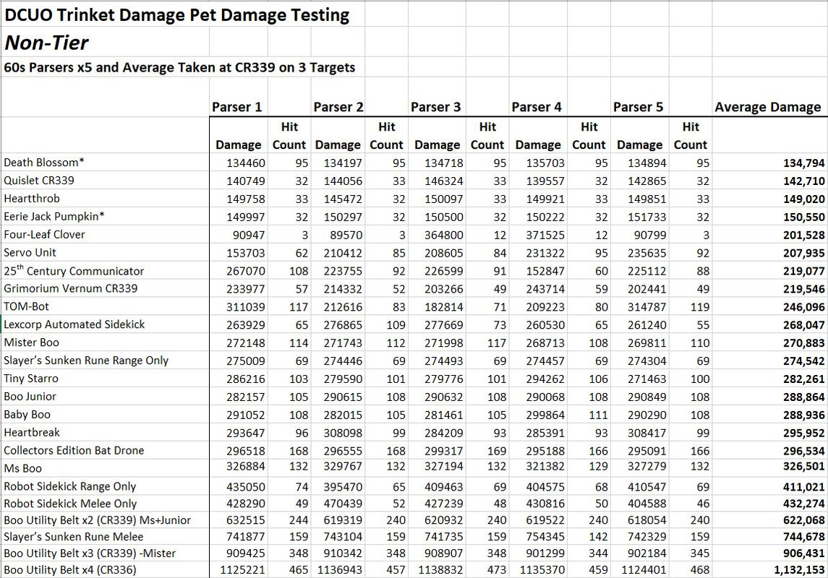Select Robot Sidekick Melee Parser 2 damage 470439

click(x=343, y=504)
